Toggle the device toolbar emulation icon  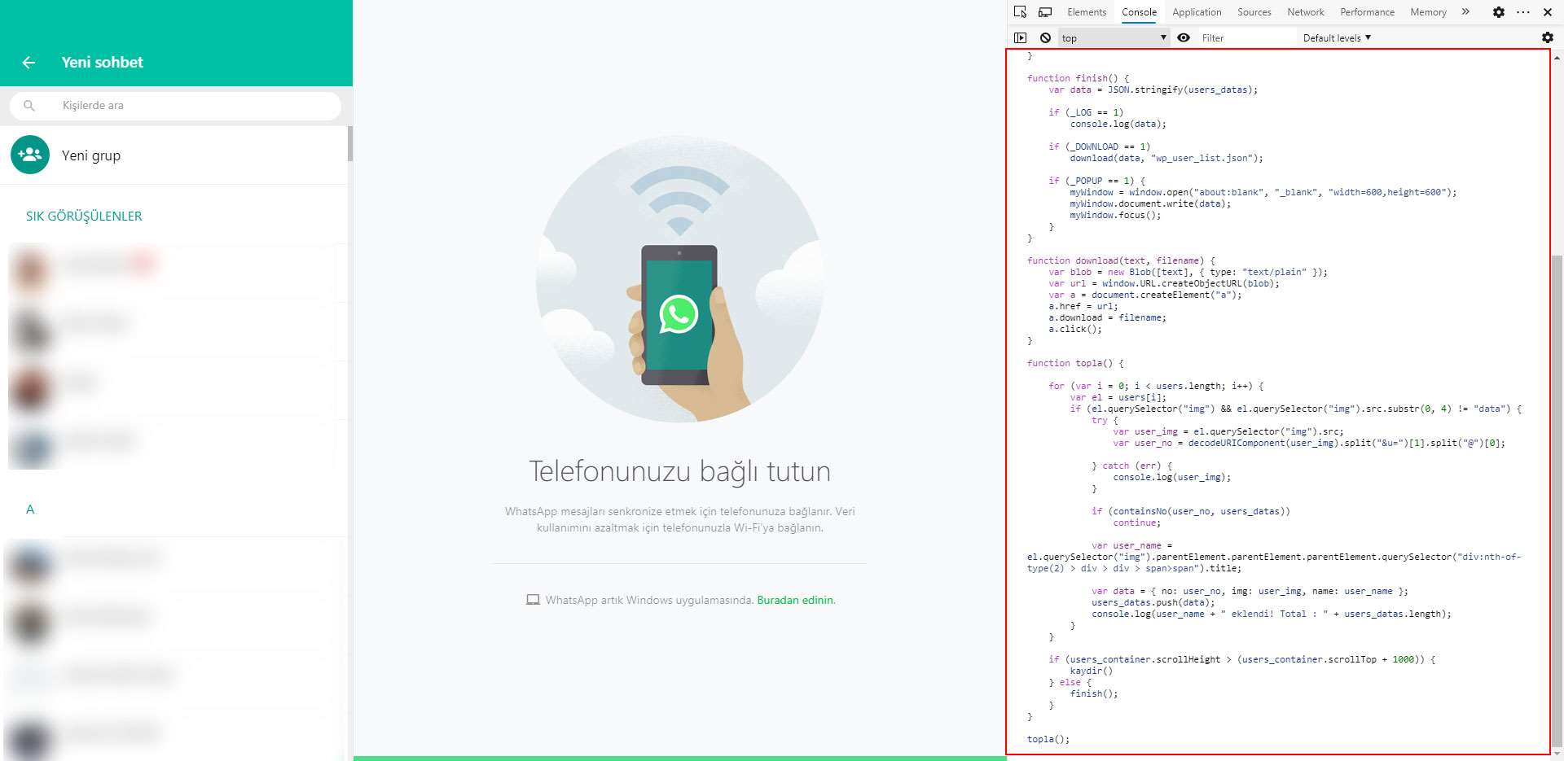[1045, 12]
